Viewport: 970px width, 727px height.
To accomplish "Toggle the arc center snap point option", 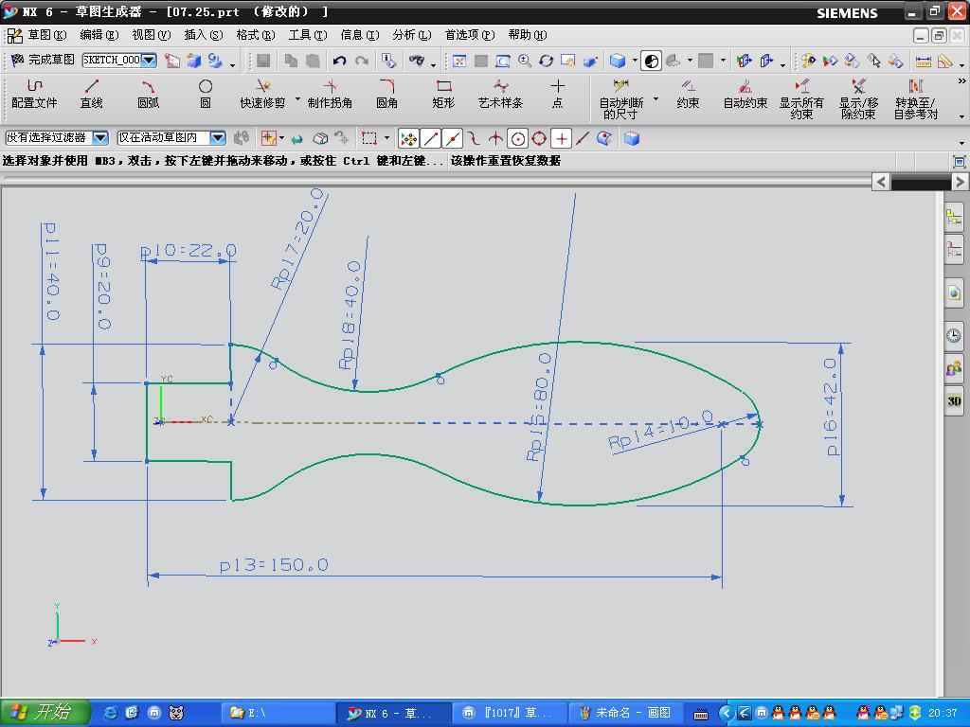I will 517,138.
